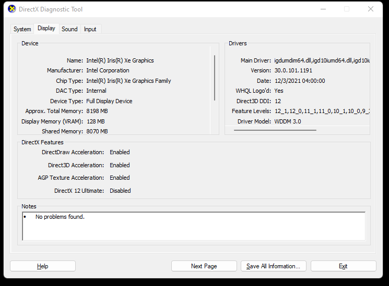Click the 'Full Display Device' value
This screenshot has width=389, height=286.
[109, 101]
